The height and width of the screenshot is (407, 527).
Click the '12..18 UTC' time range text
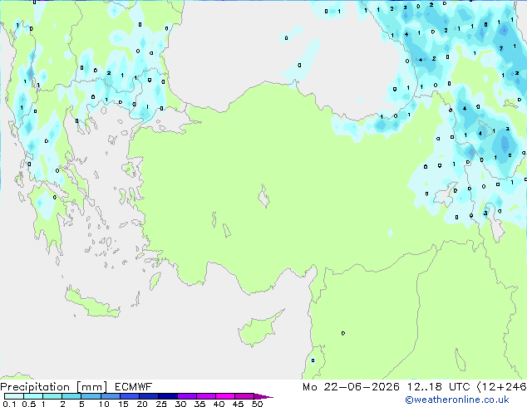pos(439,387)
